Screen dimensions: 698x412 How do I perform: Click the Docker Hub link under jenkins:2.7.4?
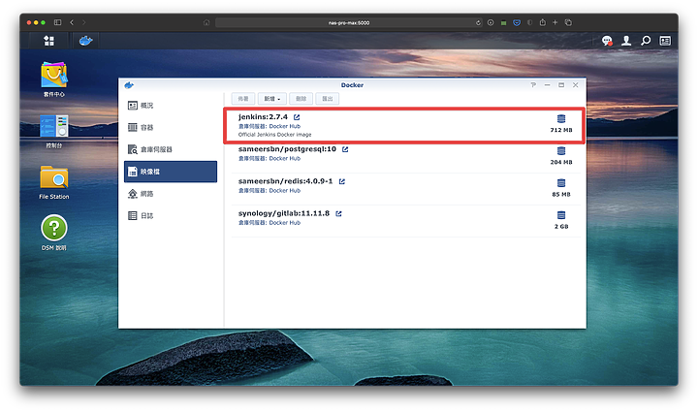tap(285, 126)
